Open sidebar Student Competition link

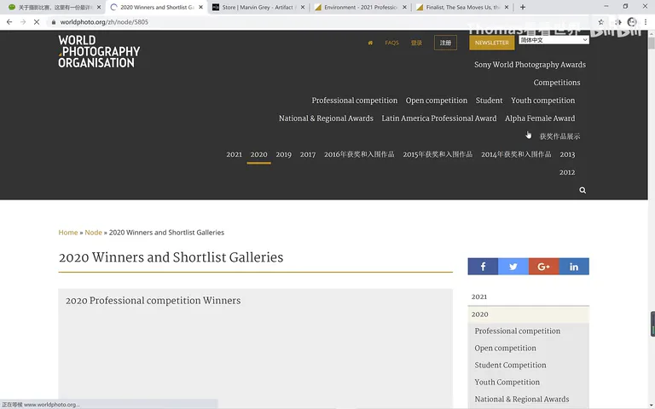pos(510,366)
